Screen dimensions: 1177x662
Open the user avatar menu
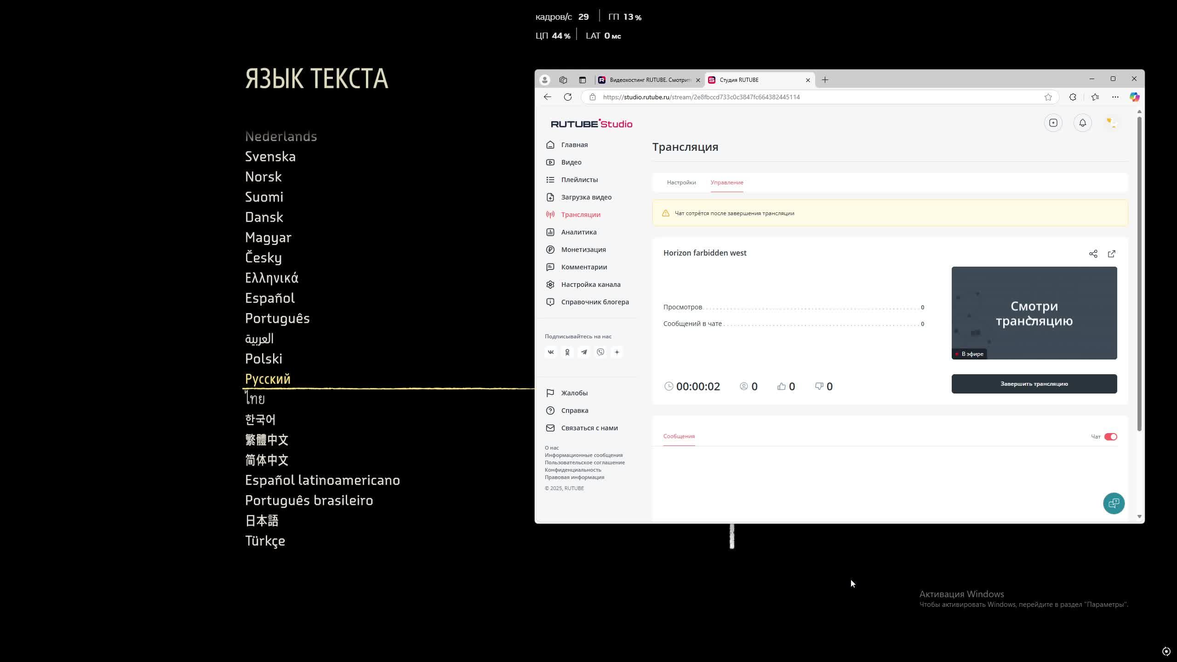pos(1111,123)
